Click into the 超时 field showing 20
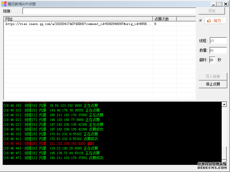This screenshot has width=230, height=172. click(212, 60)
